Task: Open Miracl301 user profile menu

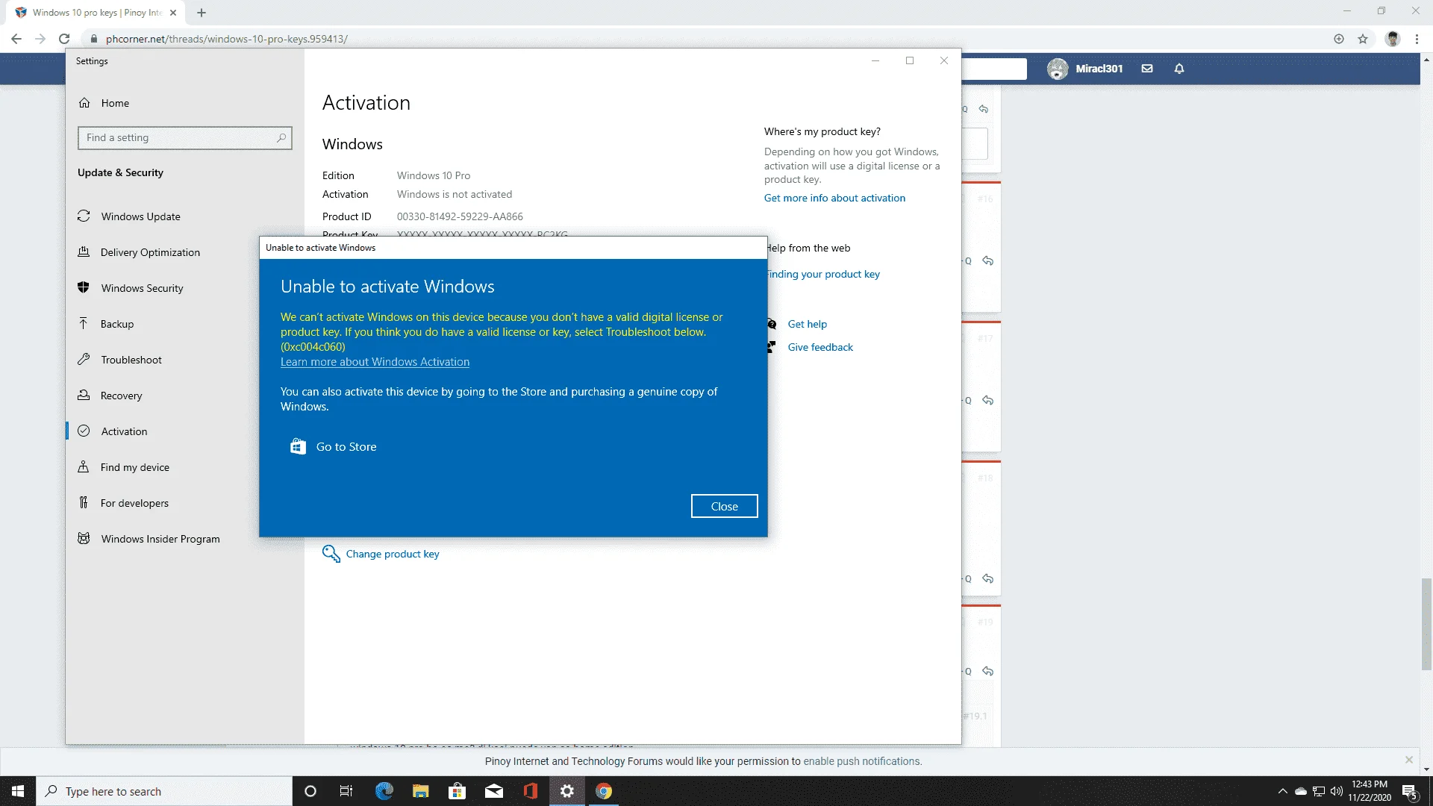Action: pyautogui.click(x=1084, y=69)
